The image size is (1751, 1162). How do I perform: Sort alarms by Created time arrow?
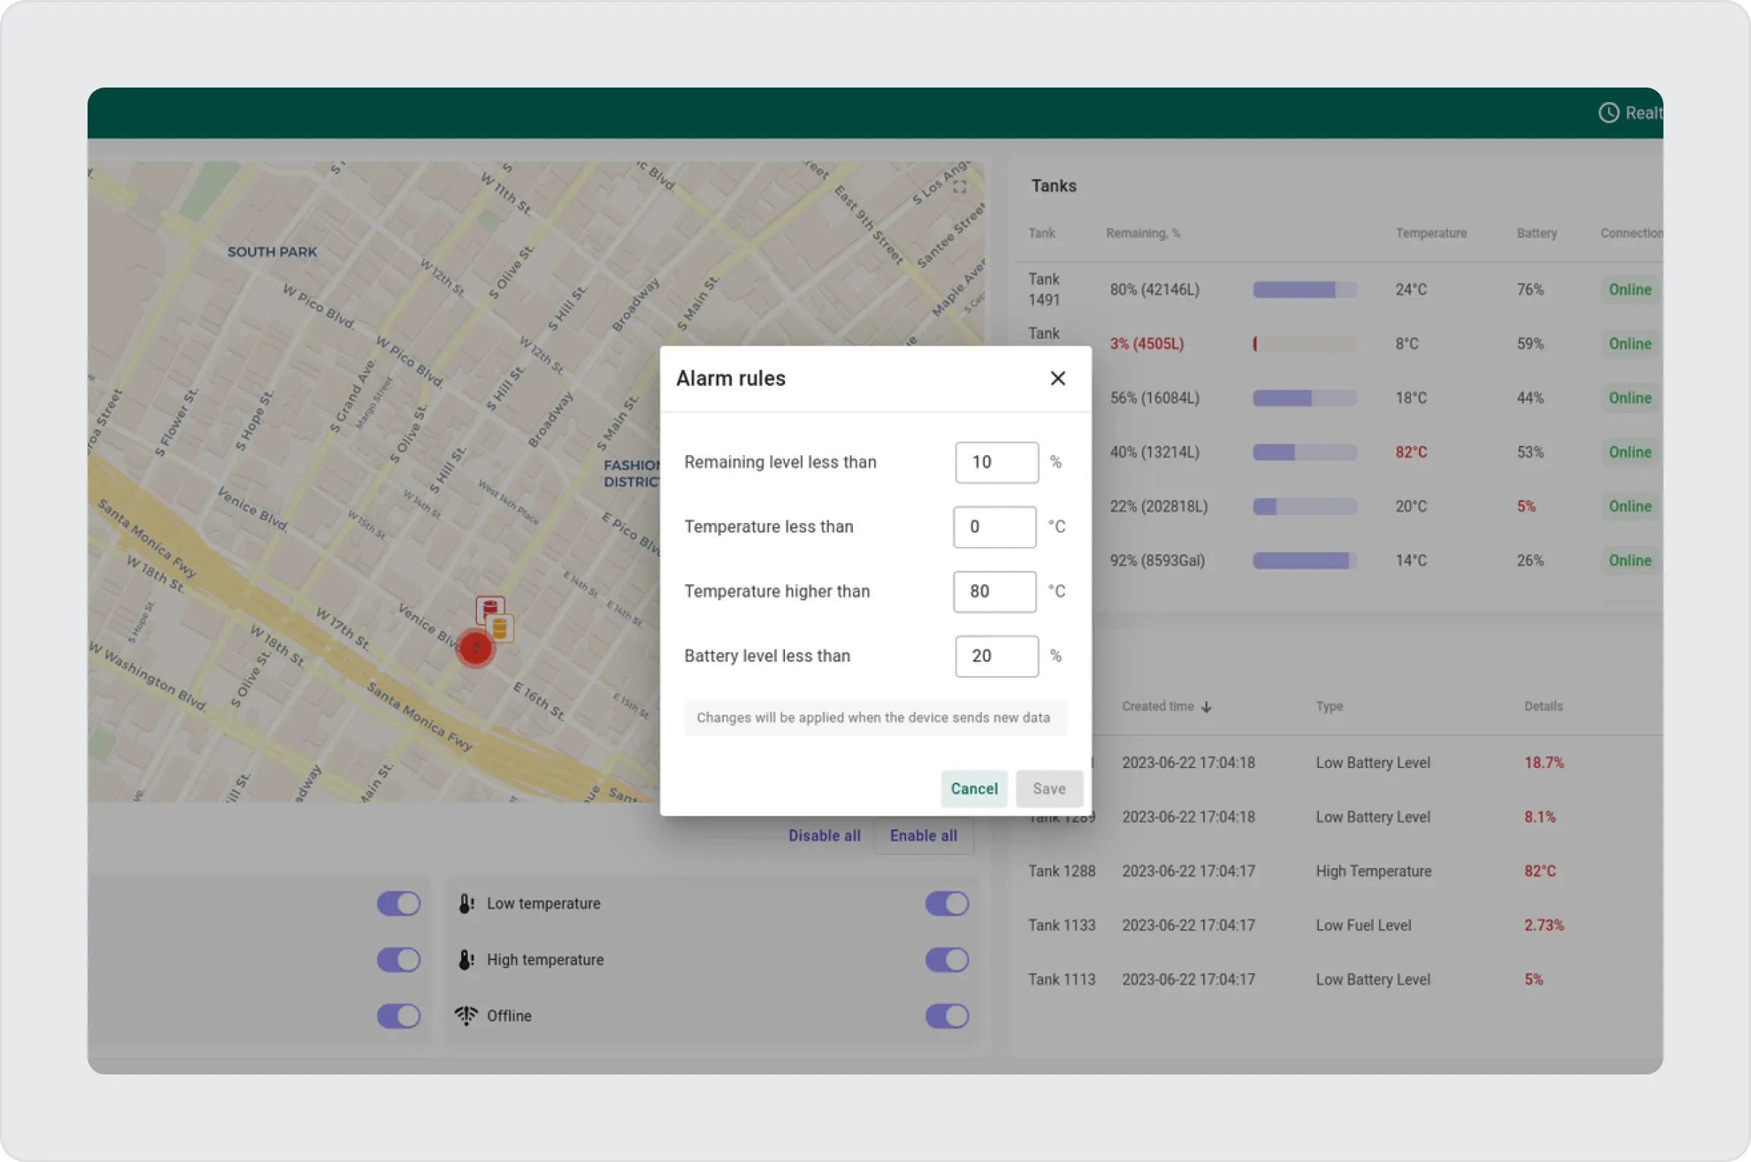[x=1206, y=707]
